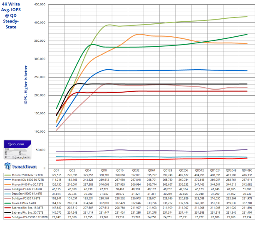Click the QD16 column header
The height and width of the screenshot is (237, 258).
tap(120, 170)
